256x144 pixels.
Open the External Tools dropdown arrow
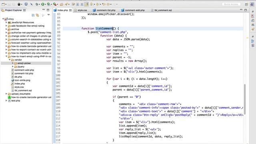click(x=58, y=4)
